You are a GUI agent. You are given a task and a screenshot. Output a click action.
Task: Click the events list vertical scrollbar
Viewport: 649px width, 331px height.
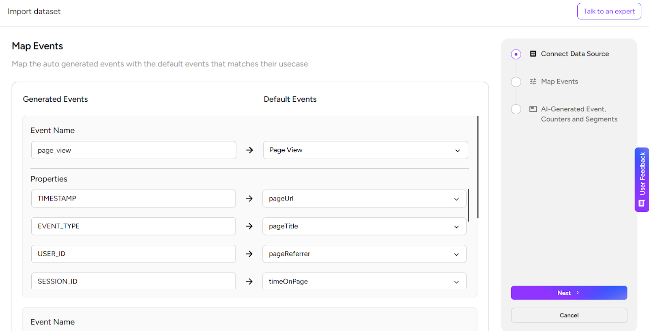tap(478, 167)
